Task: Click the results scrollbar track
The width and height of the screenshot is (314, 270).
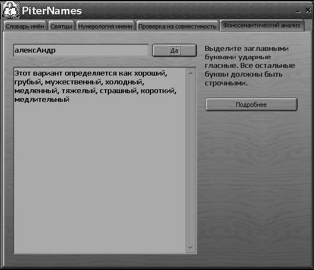Action: pos(190,160)
